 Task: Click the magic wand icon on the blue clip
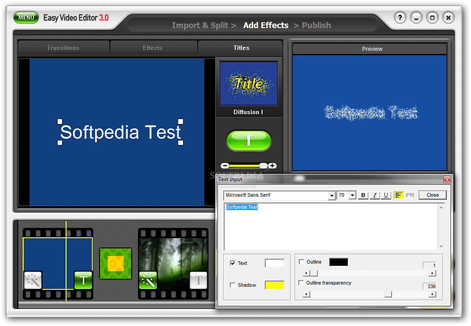pos(33,280)
